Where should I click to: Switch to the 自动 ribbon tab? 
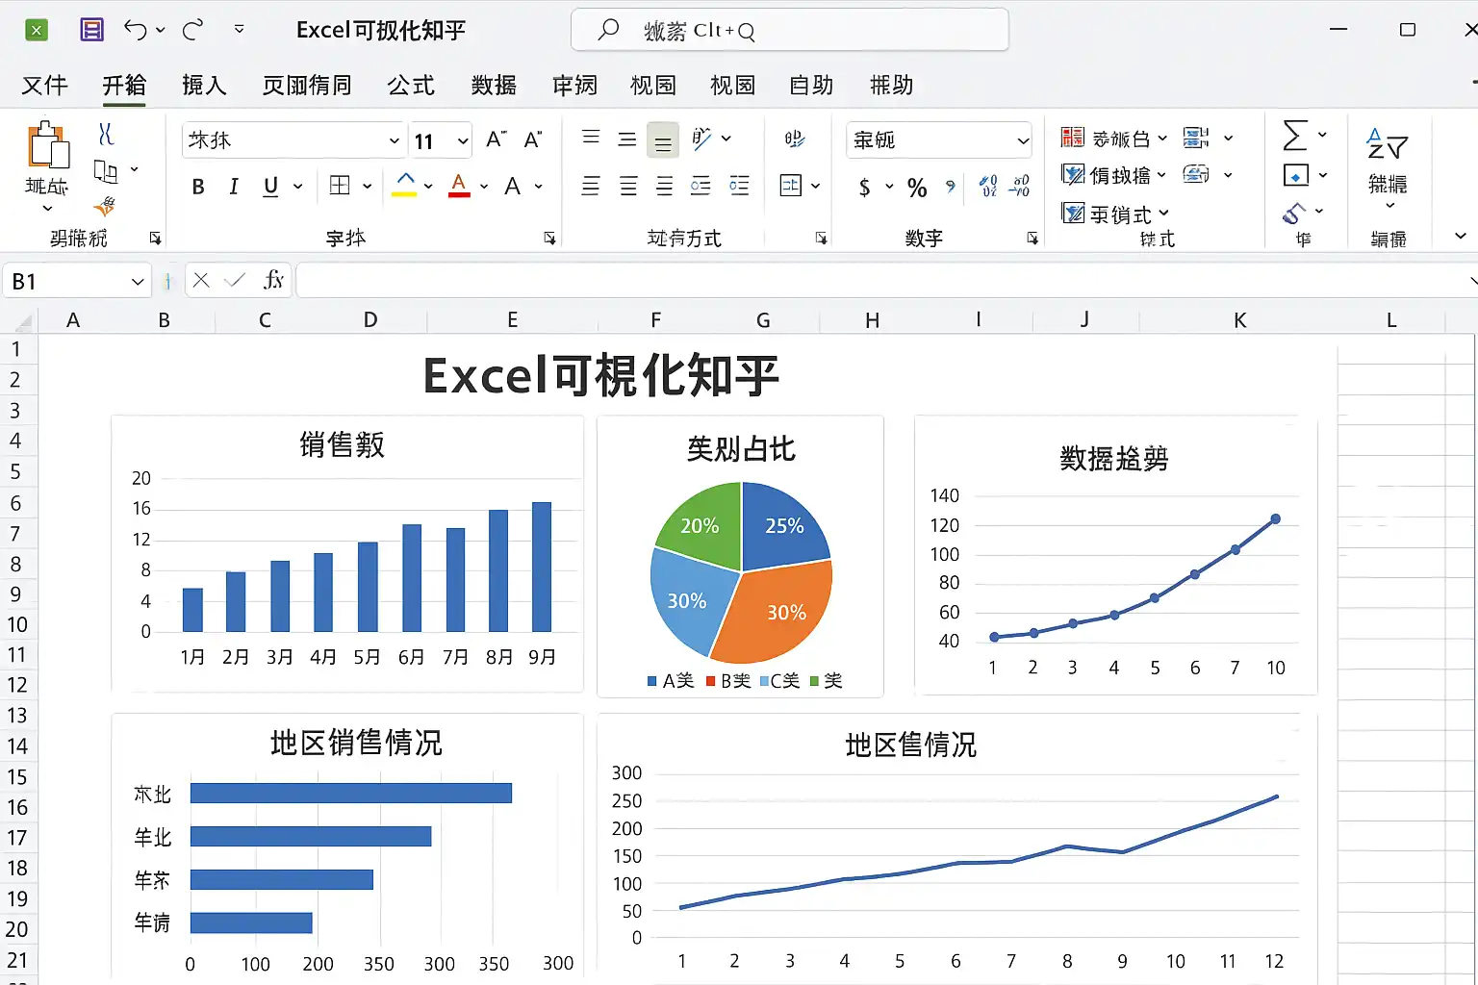pos(811,86)
